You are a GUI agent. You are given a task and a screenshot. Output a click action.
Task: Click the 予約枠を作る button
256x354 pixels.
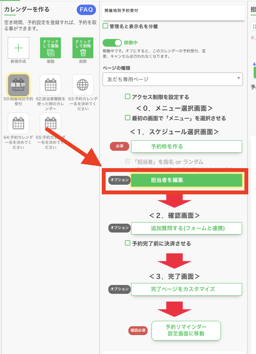pos(186,147)
